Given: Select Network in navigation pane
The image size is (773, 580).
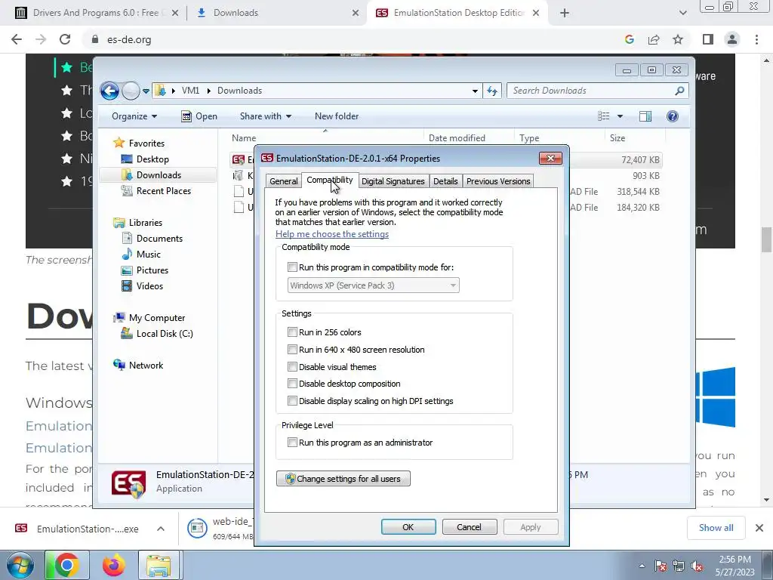Looking at the screenshot, I should point(139,366).
